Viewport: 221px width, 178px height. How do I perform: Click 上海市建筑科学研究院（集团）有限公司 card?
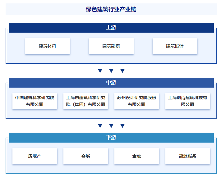(86, 101)
